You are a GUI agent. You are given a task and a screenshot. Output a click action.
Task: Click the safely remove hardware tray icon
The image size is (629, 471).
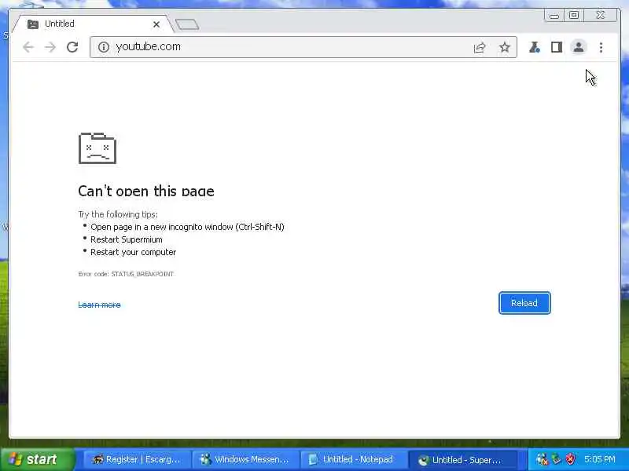(556, 459)
